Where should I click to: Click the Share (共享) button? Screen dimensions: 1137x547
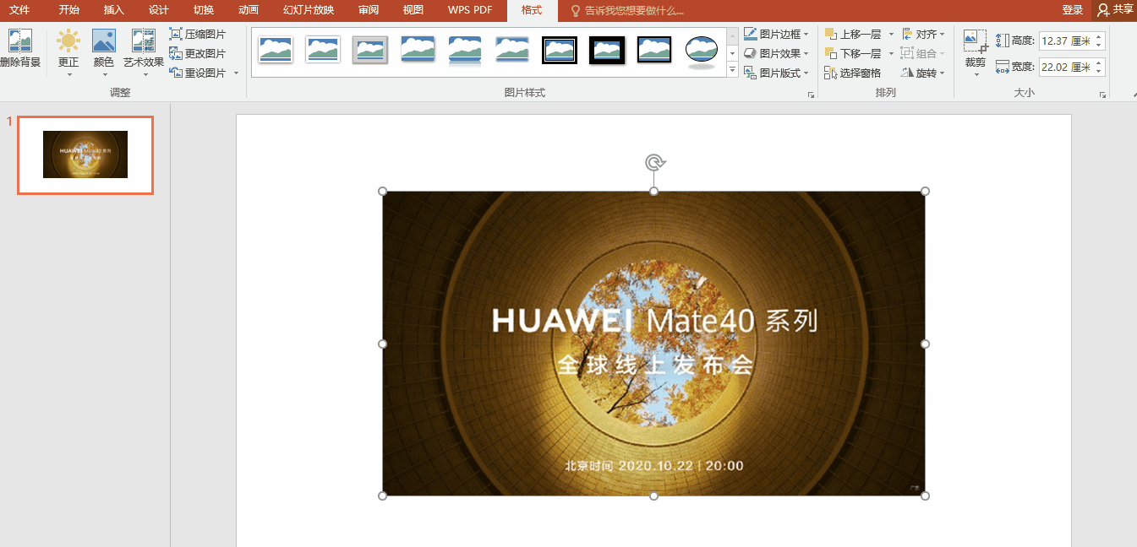tap(1115, 10)
